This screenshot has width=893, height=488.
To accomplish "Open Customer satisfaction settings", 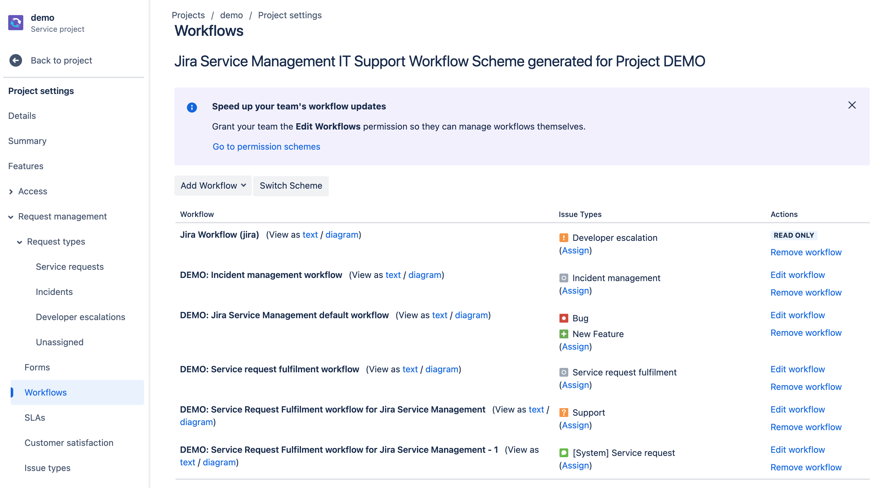I will [69, 443].
